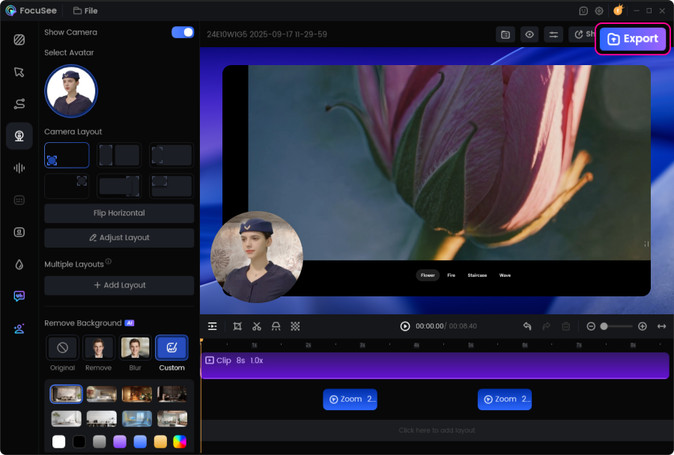Choose the camera-on-right overlapping layout

[x=119, y=186]
